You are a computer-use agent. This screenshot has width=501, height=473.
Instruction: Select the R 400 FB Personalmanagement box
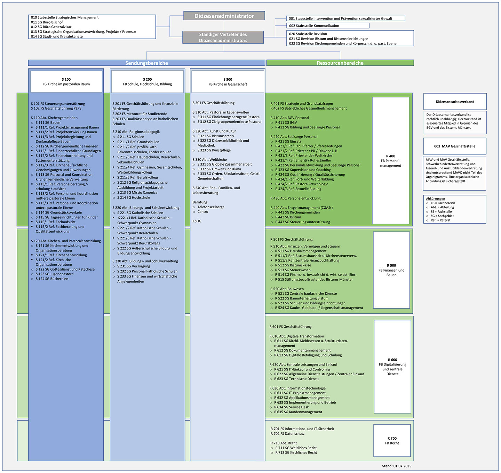(x=390, y=161)
